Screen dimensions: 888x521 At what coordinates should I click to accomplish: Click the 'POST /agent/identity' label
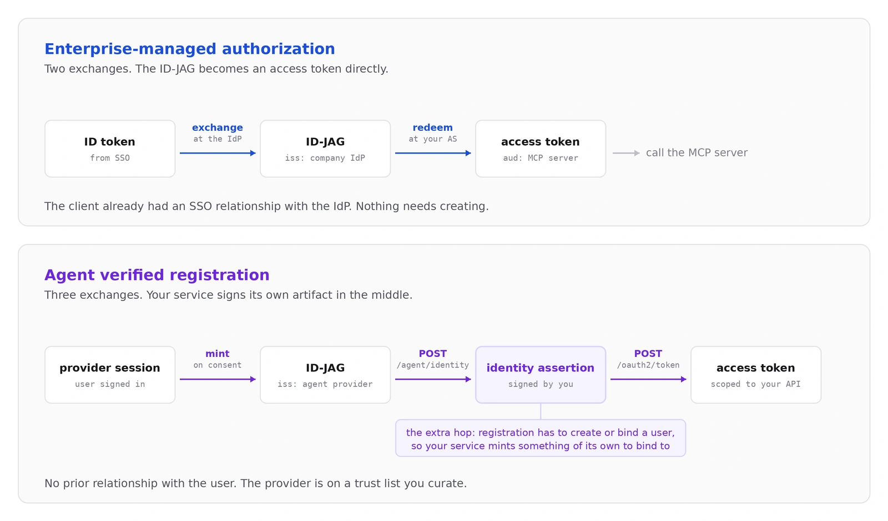(433, 359)
